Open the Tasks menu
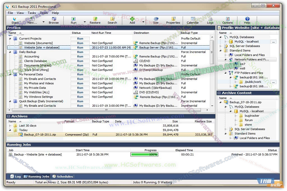This screenshot has height=191, width=287. [32, 13]
